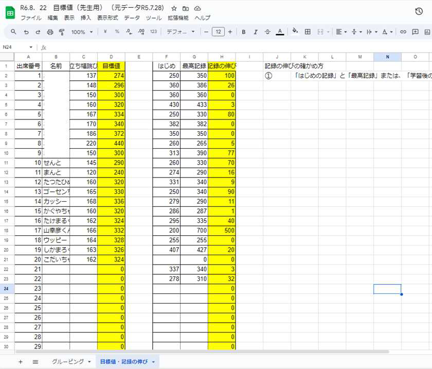The height and width of the screenshot is (369, 432).
Task: Add a new sheet with plus button
Action: [x=21, y=362]
